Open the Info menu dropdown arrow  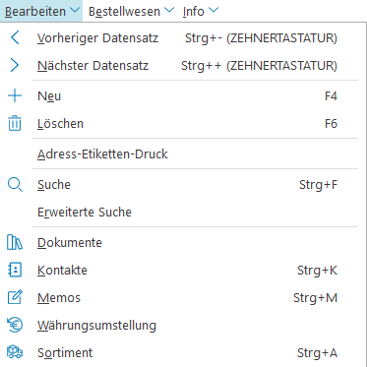point(214,11)
